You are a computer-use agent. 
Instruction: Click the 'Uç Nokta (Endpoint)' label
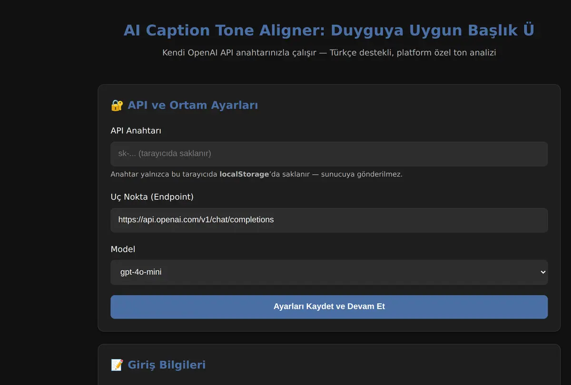click(x=152, y=197)
